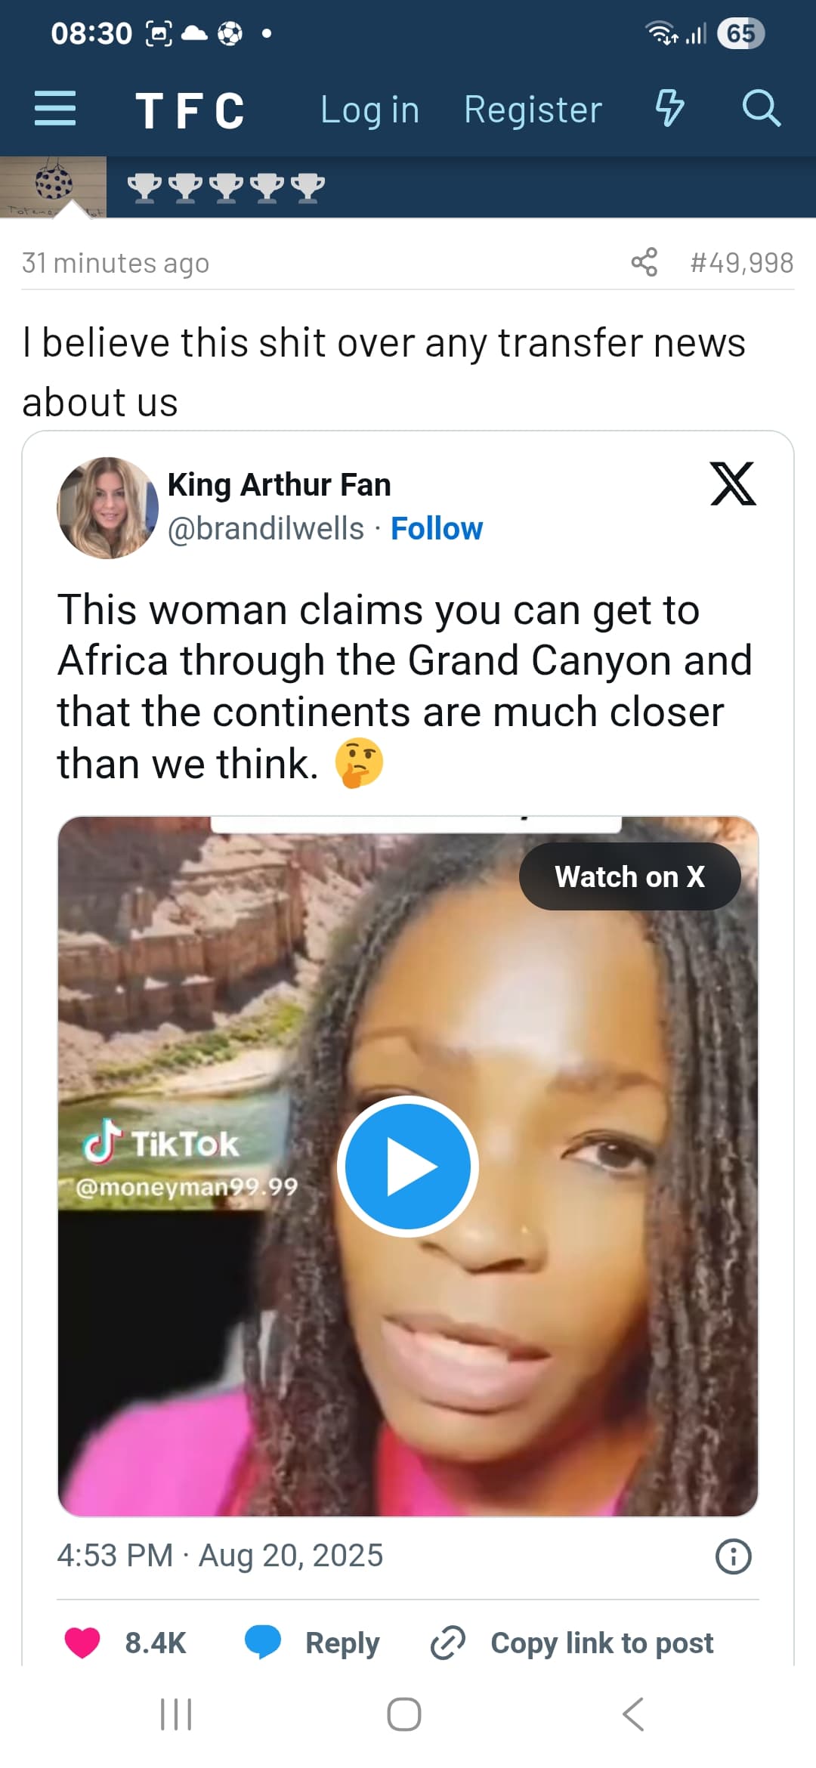Screen dimensions: 816x1768
Task: Open the forum search magnifier
Action: [x=761, y=108]
